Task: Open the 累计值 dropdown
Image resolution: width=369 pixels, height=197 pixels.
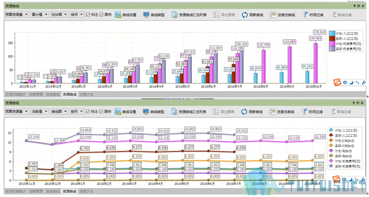Action: (x=40, y=15)
